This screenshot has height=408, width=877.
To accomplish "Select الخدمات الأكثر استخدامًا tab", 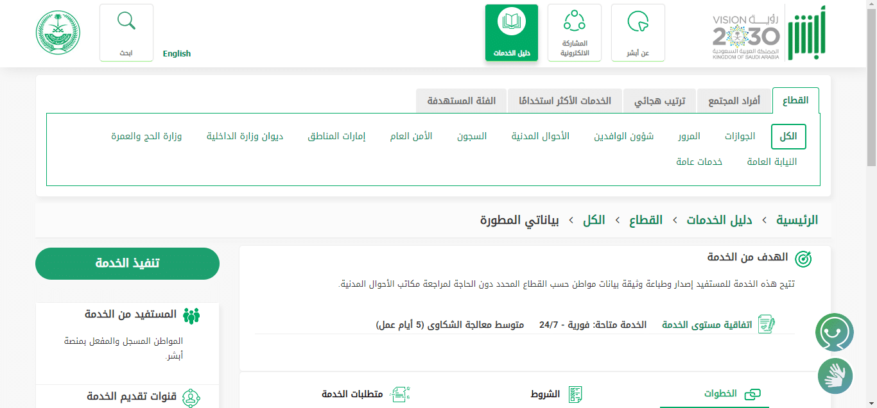I will 565,101.
